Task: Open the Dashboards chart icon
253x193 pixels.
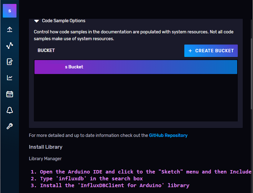Action: click(10, 78)
